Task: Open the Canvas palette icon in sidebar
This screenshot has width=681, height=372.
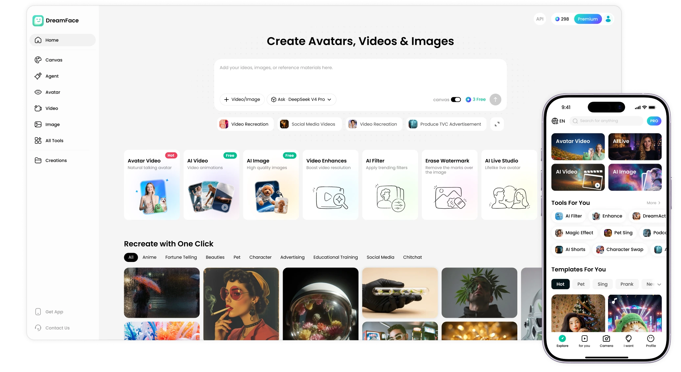Action: tap(38, 60)
